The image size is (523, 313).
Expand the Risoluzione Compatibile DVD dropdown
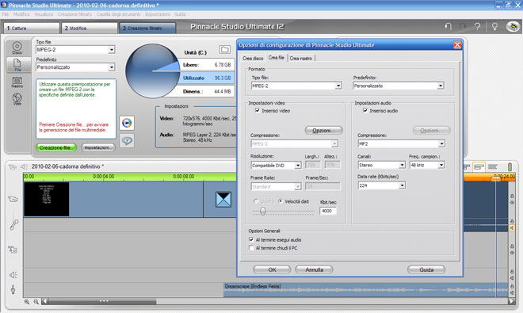[x=298, y=165]
